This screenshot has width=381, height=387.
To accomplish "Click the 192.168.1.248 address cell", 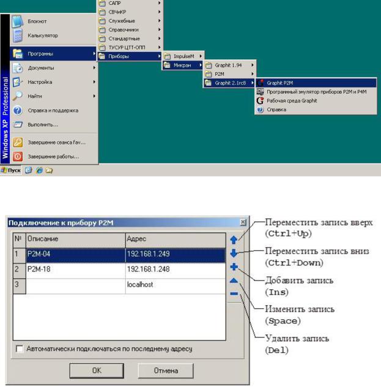I will click(176, 270).
